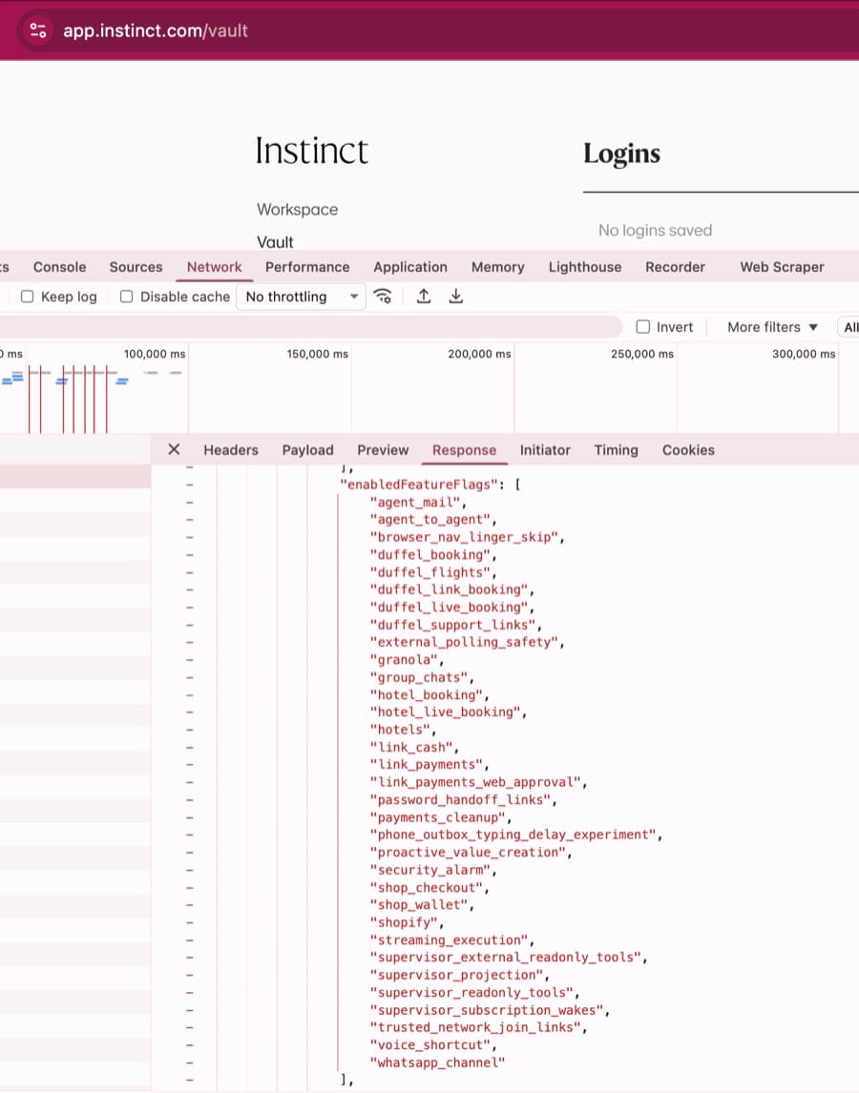Open network conditions wifi icon
859x1093 pixels.
[x=383, y=297]
